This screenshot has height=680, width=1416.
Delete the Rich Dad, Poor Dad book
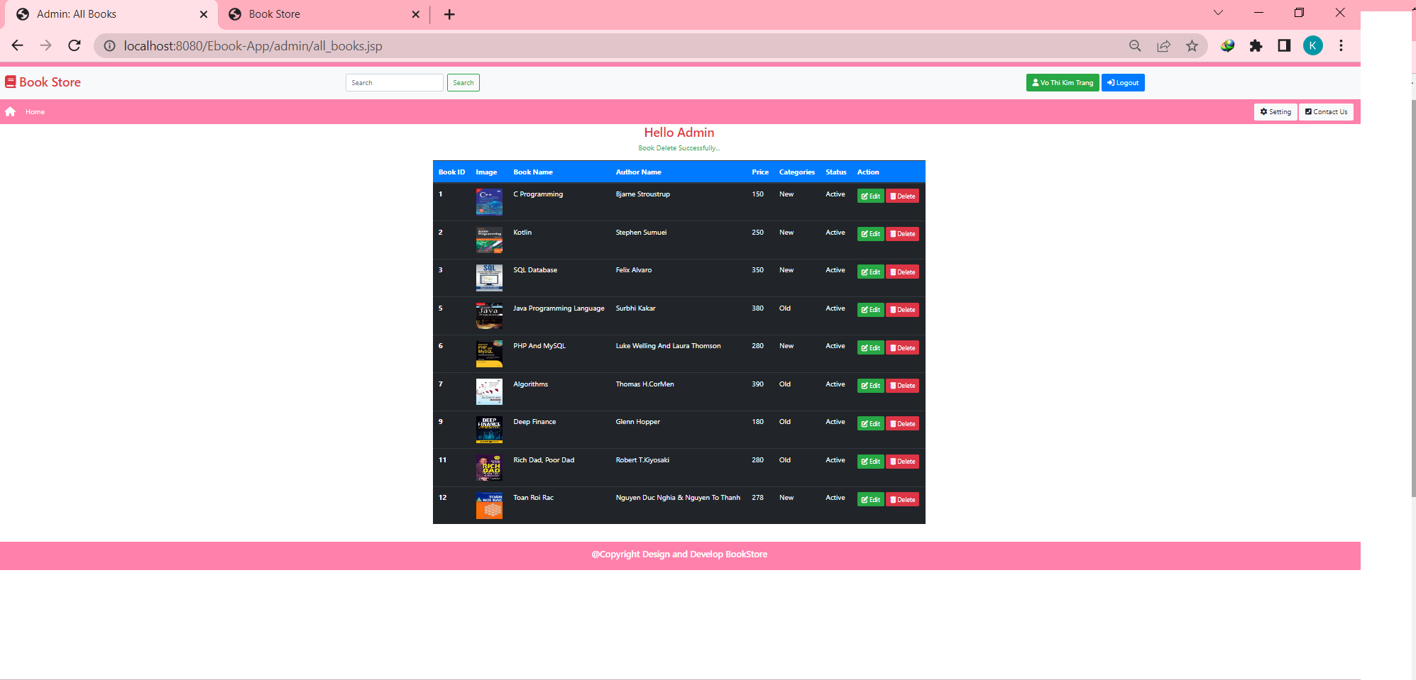coord(902,462)
